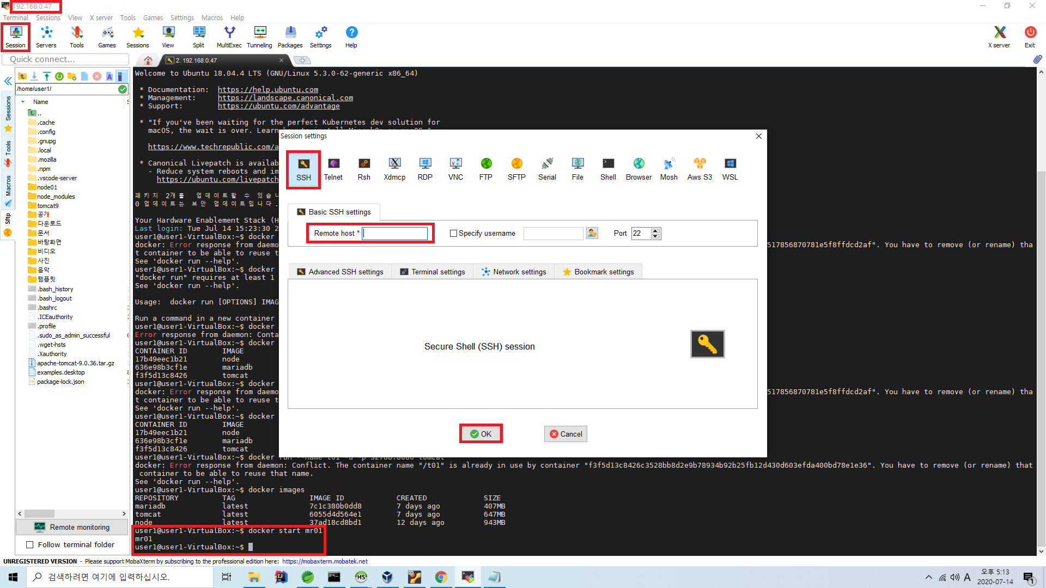1046x588 pixels.
Task: Open the Windows Start menu
Action: (13, 577)
